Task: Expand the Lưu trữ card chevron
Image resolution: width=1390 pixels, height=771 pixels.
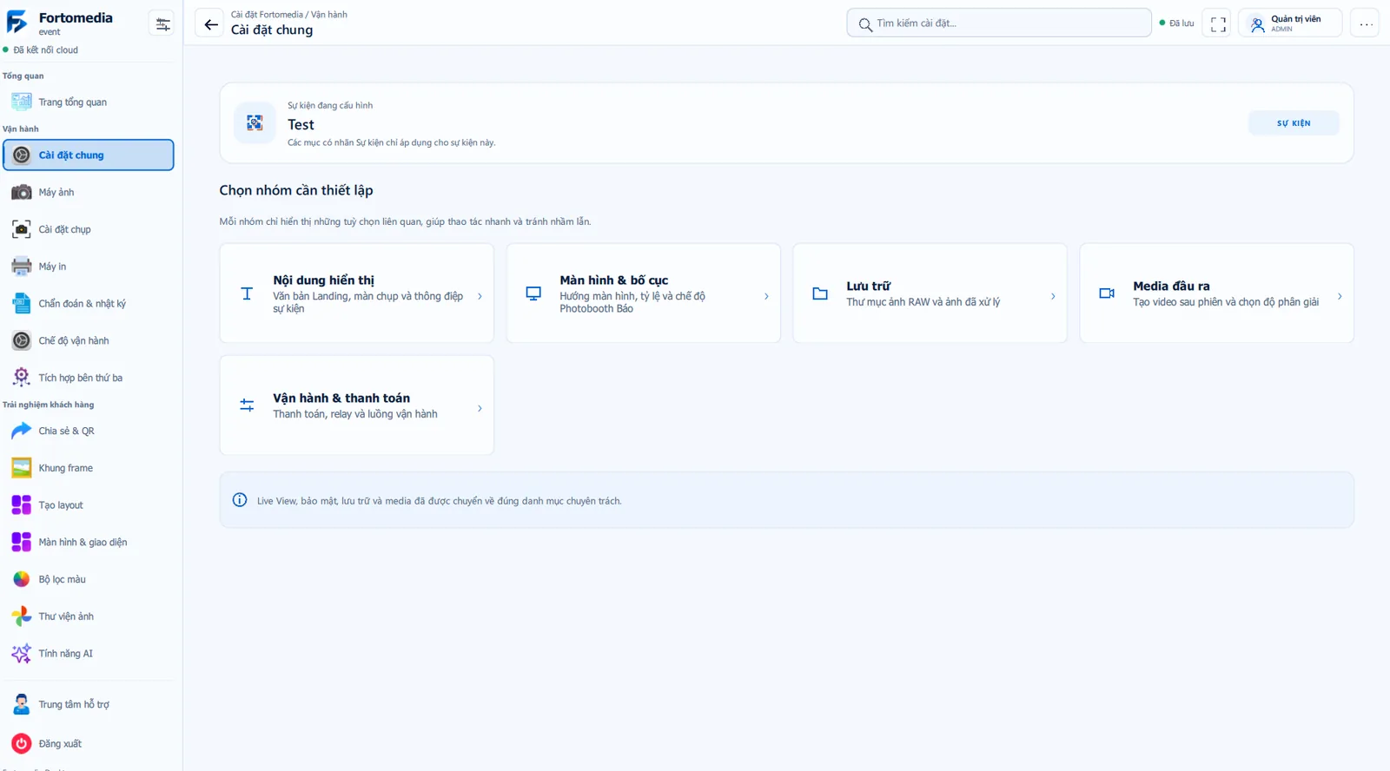Action: (1053, 296)
